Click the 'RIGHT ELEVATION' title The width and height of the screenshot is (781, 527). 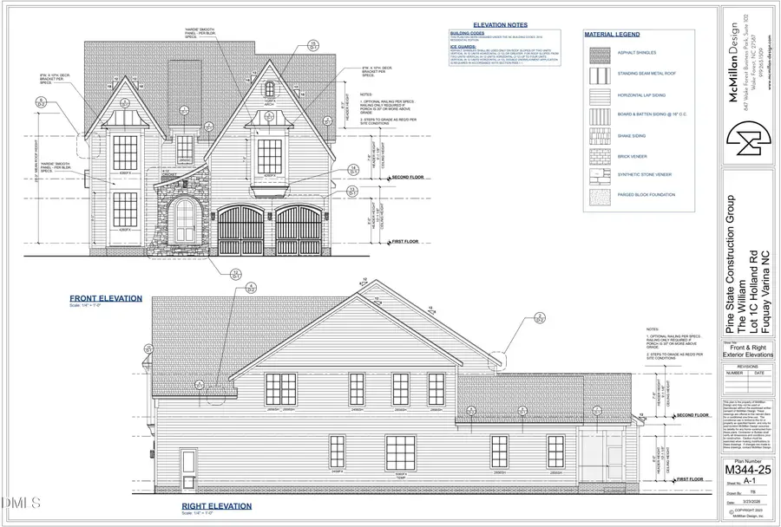click(x=217, y=506)
